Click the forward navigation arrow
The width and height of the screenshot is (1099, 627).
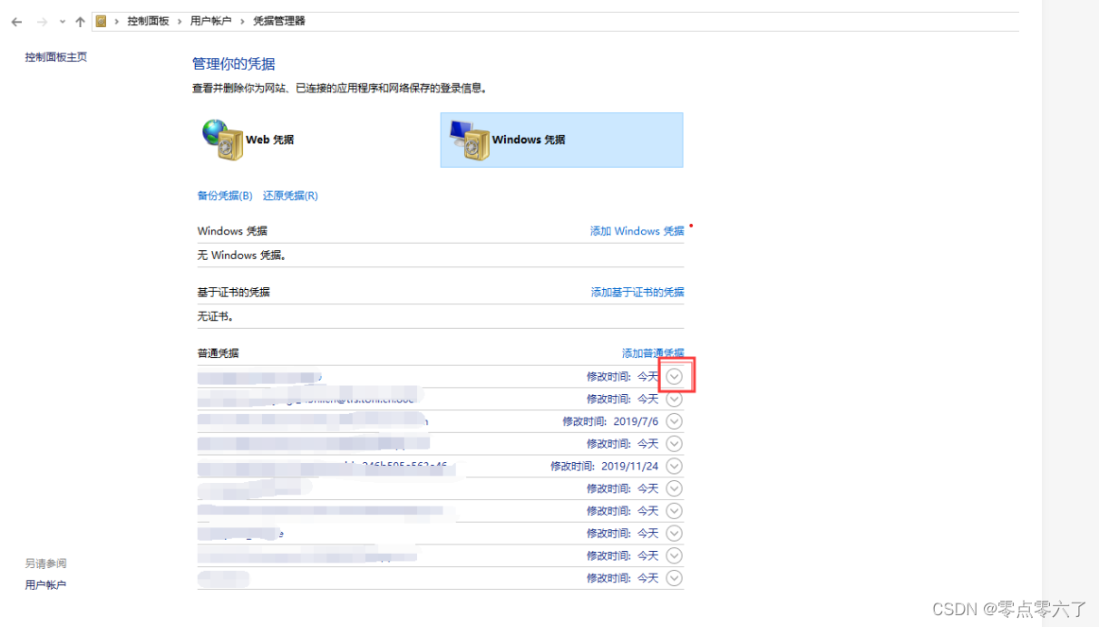click(42, 21)
